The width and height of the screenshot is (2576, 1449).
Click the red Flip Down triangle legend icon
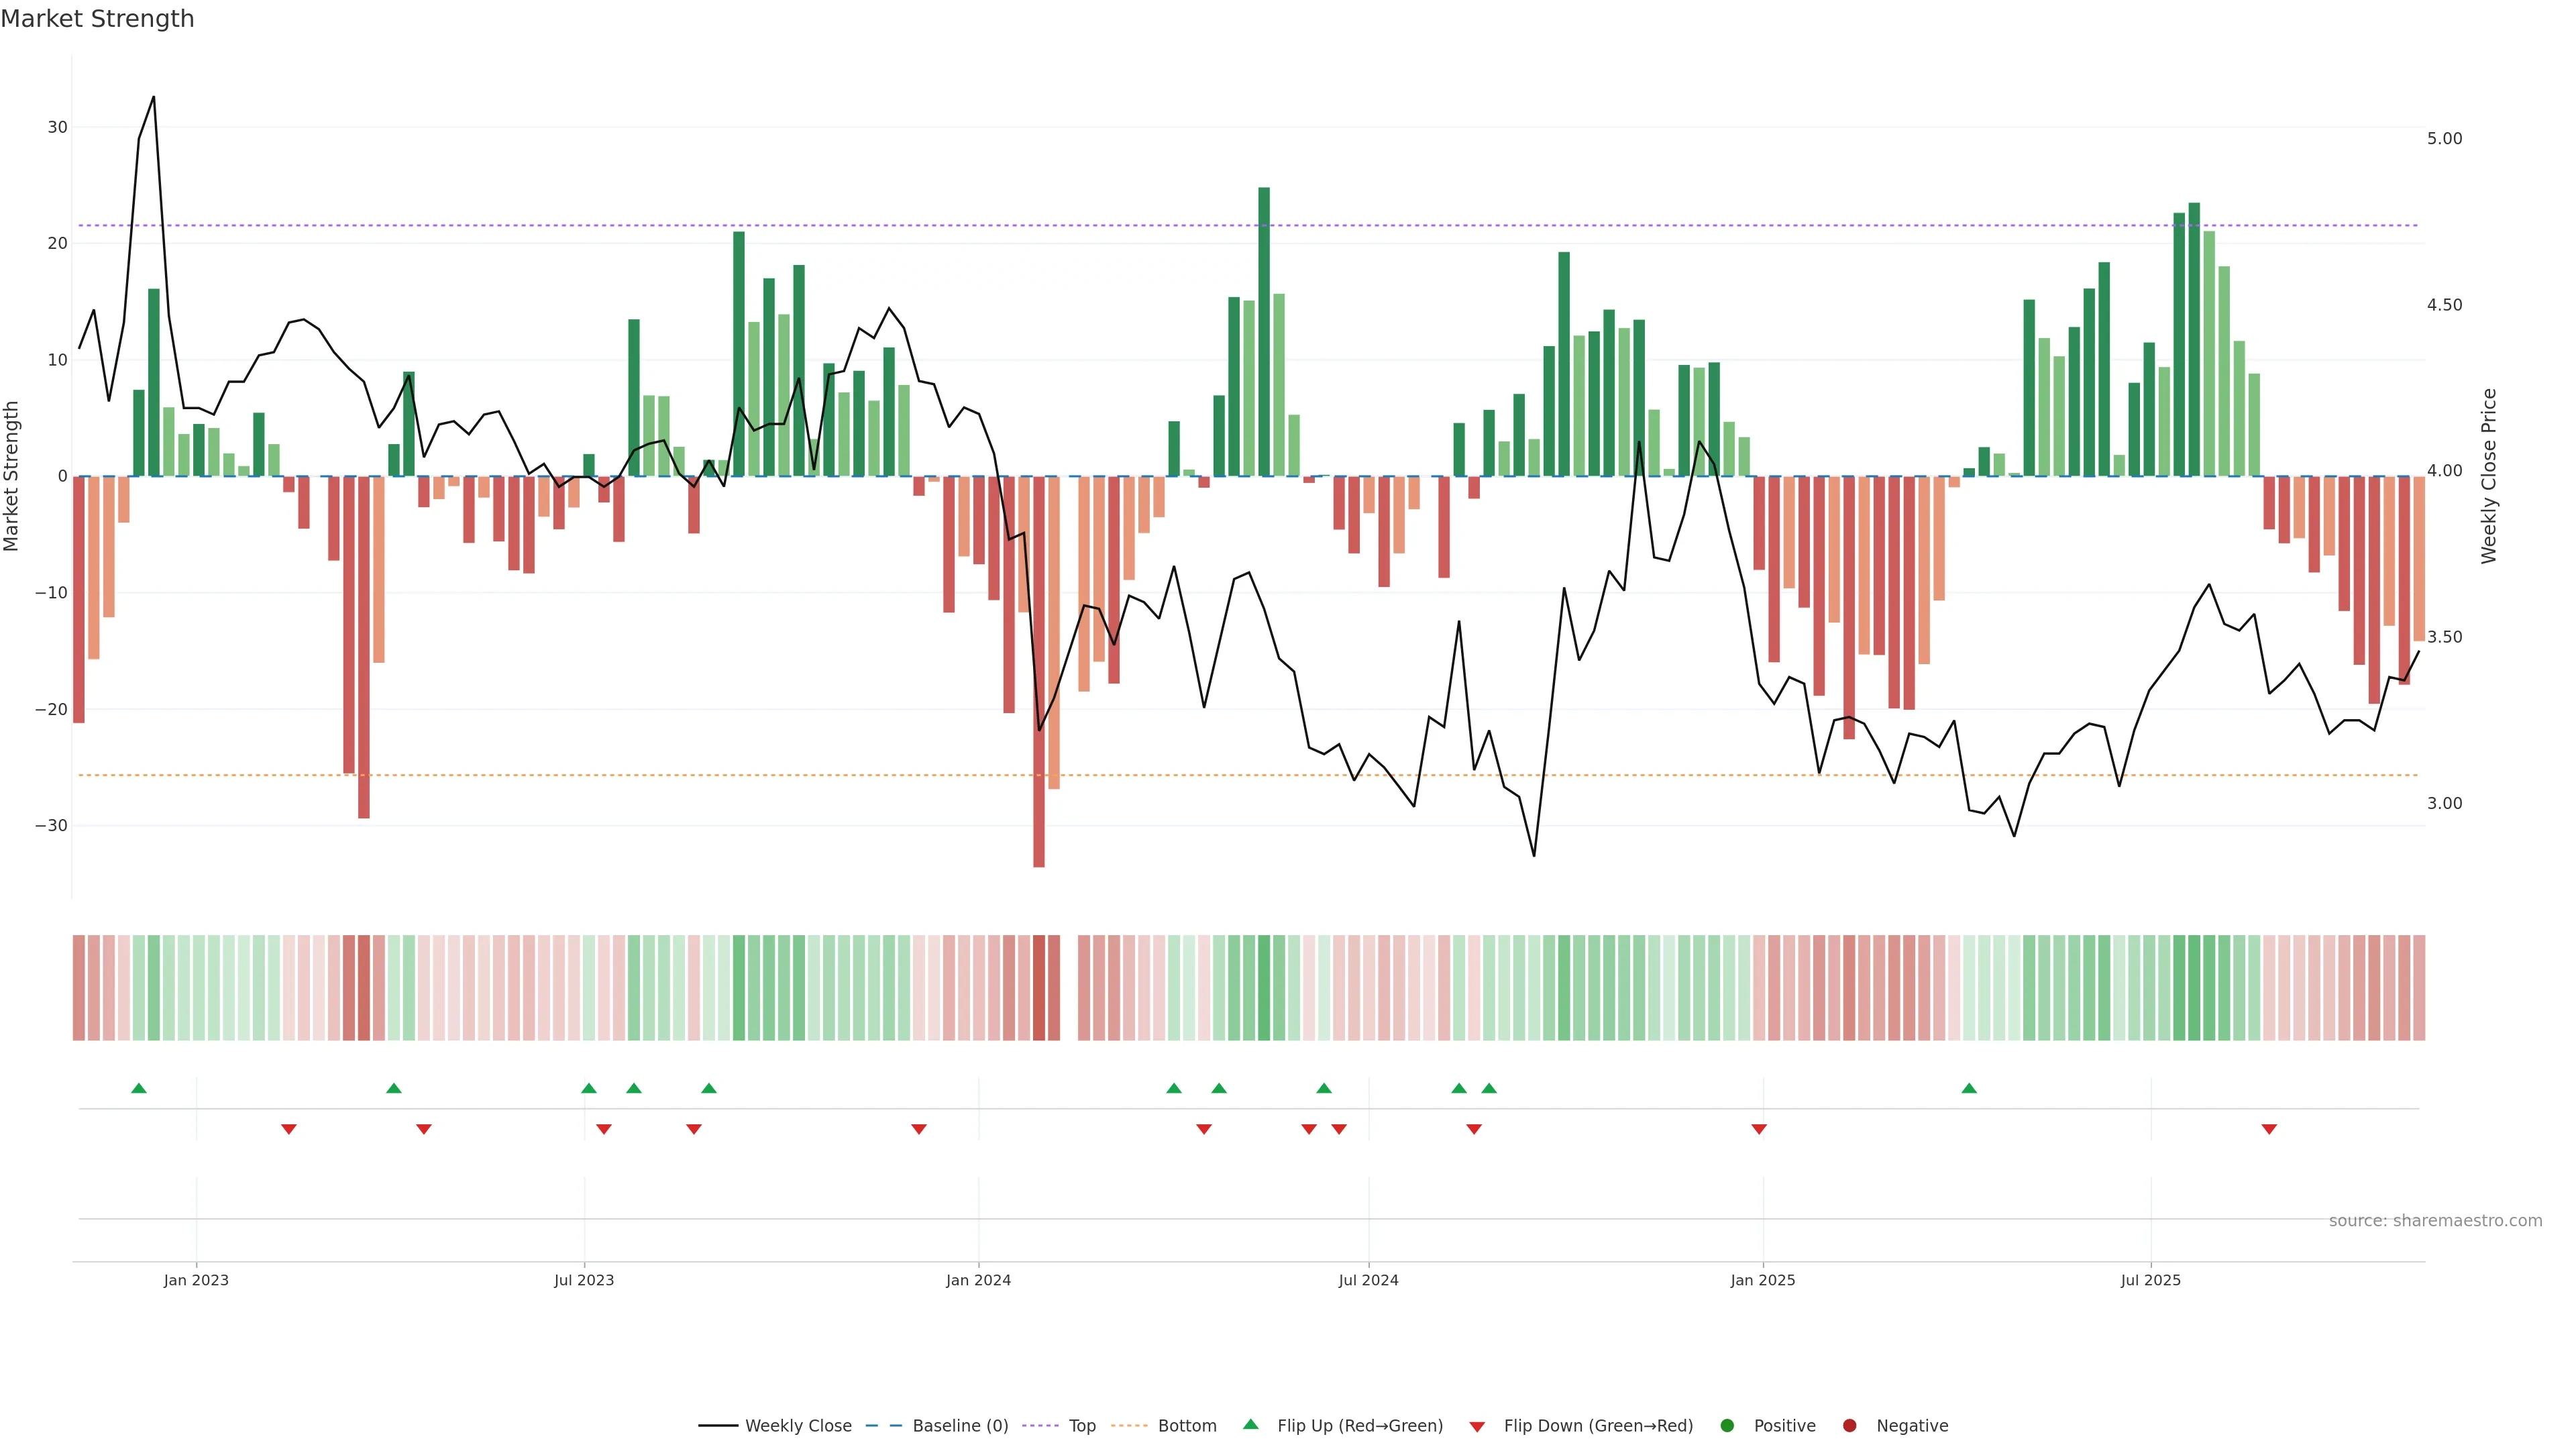coord(1477,1426)
